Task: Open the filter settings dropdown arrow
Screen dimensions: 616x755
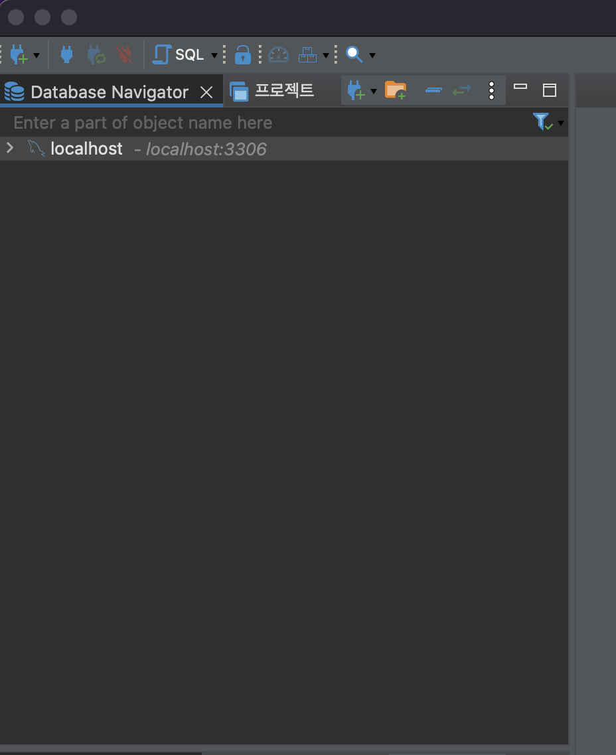Action: 561,123
